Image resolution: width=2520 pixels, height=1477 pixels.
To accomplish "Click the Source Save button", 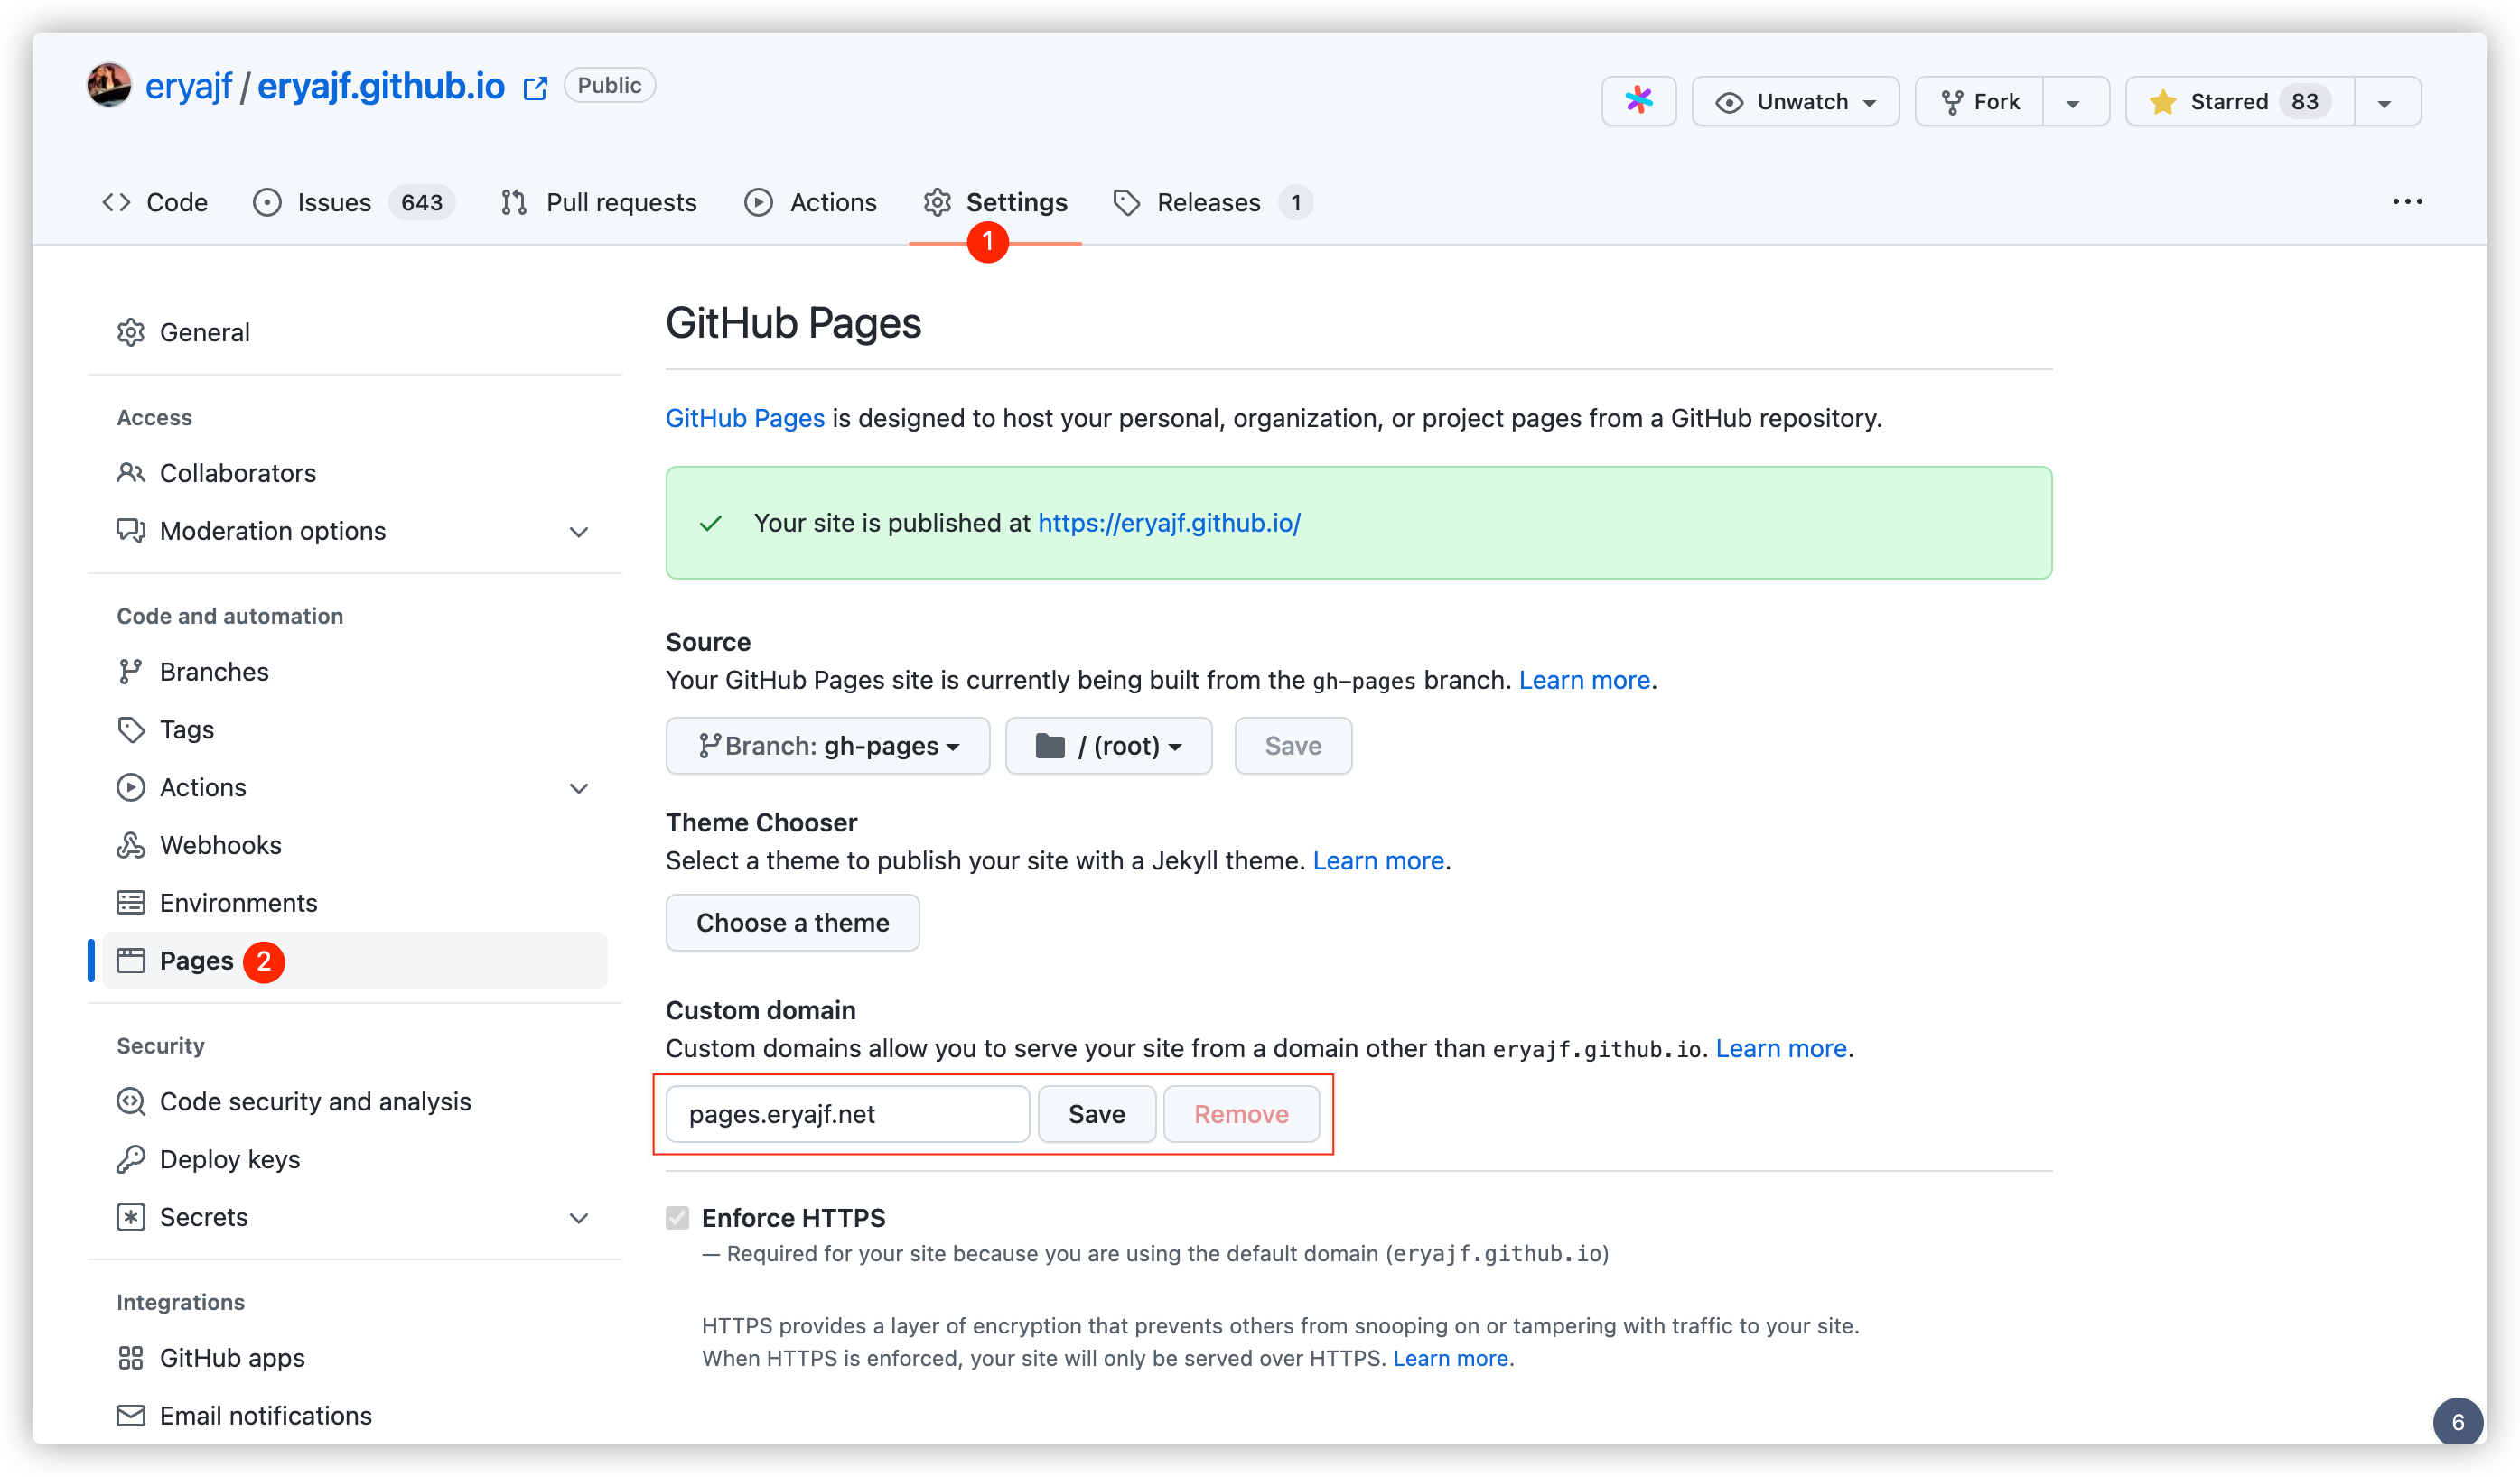I will pos(1293,746).
